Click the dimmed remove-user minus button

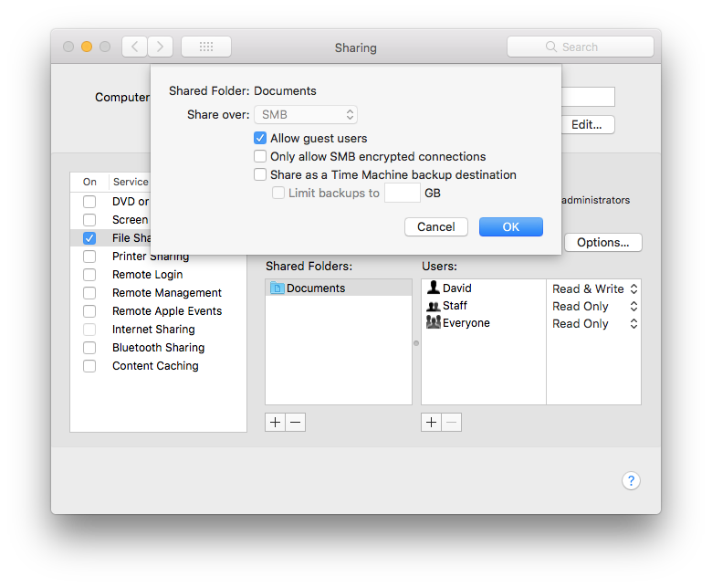point(452,422)
